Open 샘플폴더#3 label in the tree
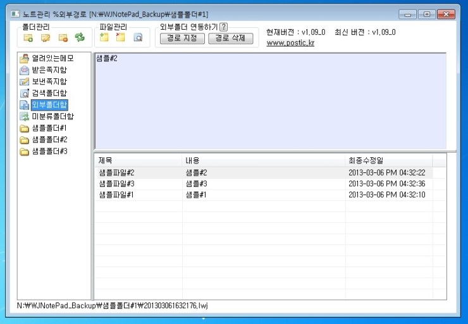Image resolution: width=468 pixels, height=324 pixels. pyautogui.click(x=49, y=151)
